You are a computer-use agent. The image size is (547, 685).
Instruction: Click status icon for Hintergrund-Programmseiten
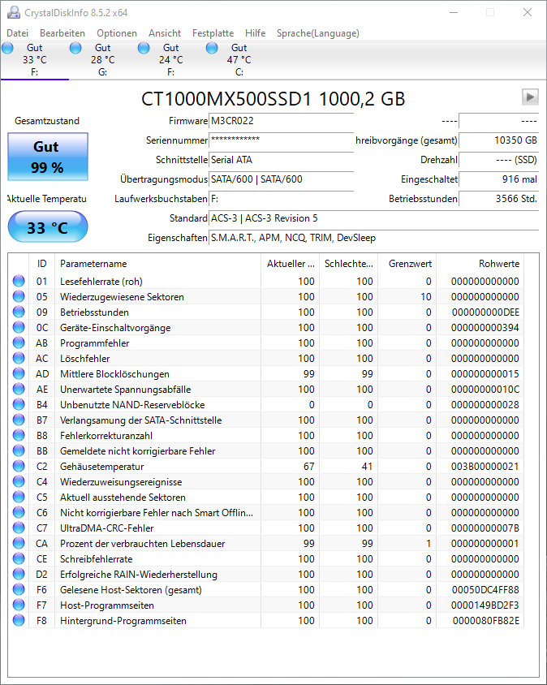coord(19,620)
